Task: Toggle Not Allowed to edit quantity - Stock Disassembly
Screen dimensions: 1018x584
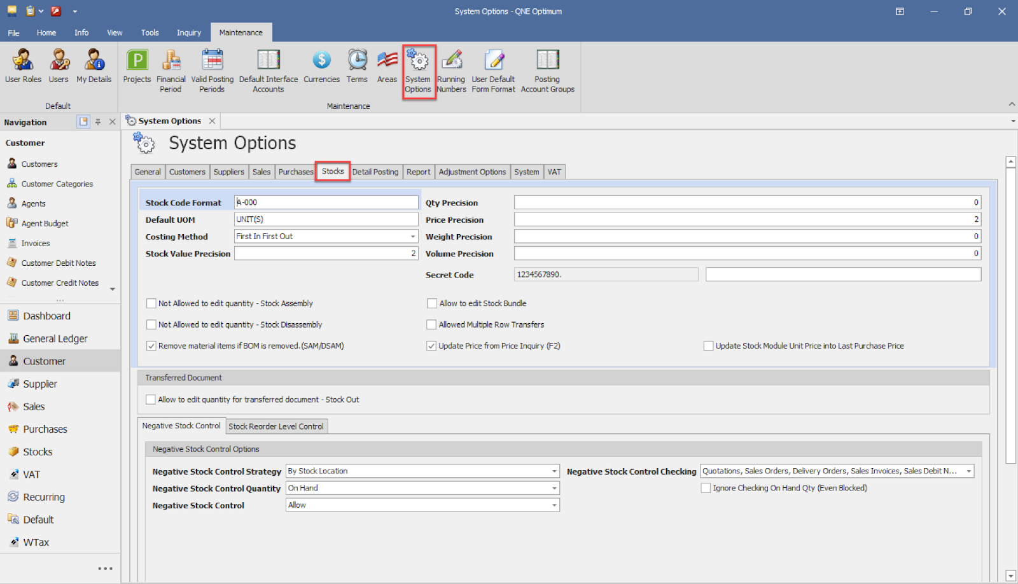Action: tap(151, 324)
